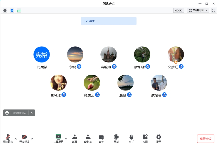The height and width of the screenshot is (144, 217).
Task: Leave the meeting with 离开会议
Action: [x=205, y=139]
